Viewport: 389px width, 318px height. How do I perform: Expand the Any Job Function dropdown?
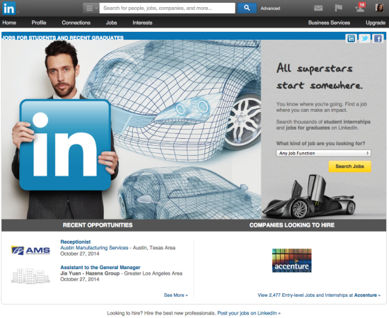point(323,153)
